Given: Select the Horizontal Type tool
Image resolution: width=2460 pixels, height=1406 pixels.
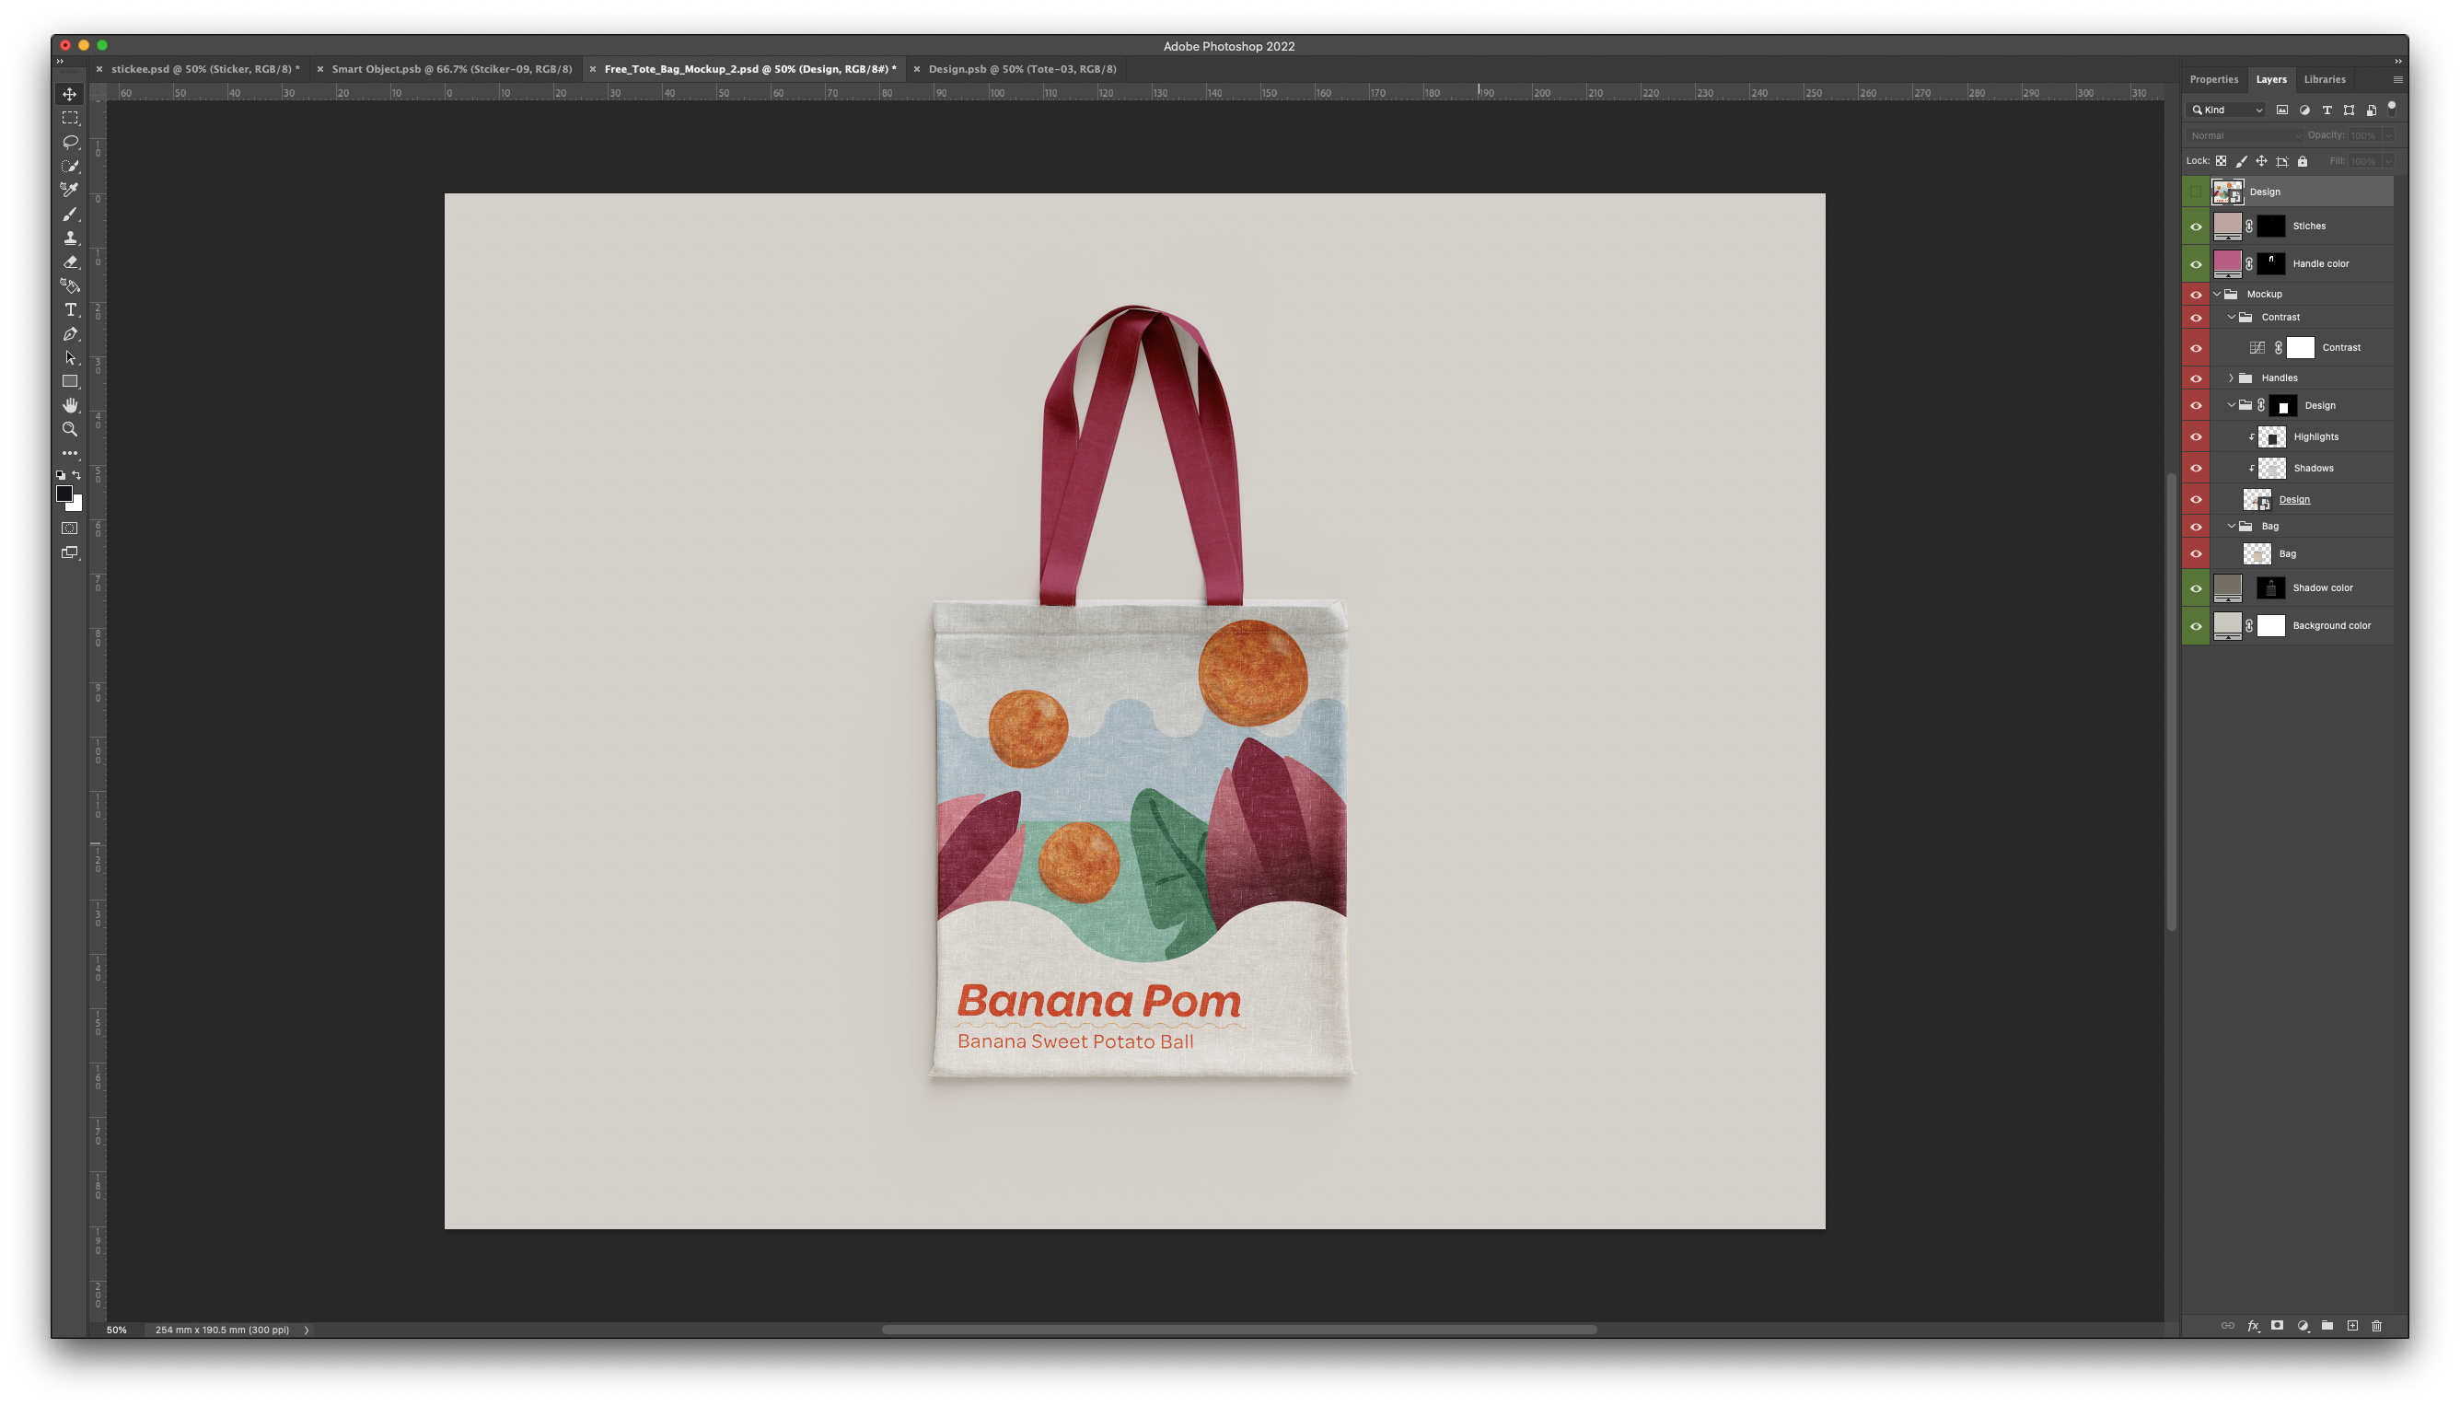Looking at the screenshot, I should coord(70,310).
